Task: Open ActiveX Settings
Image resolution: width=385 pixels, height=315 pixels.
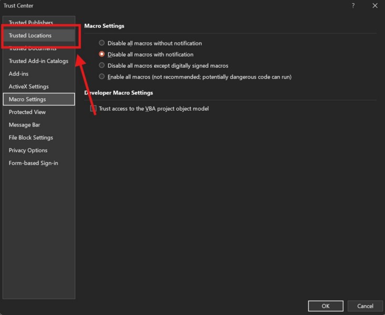Action: 28,87
